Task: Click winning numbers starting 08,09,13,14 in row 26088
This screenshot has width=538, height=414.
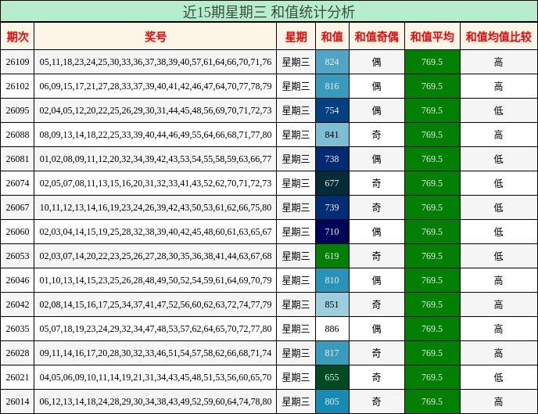Action: pyautogui.click(x=156, y=135)
